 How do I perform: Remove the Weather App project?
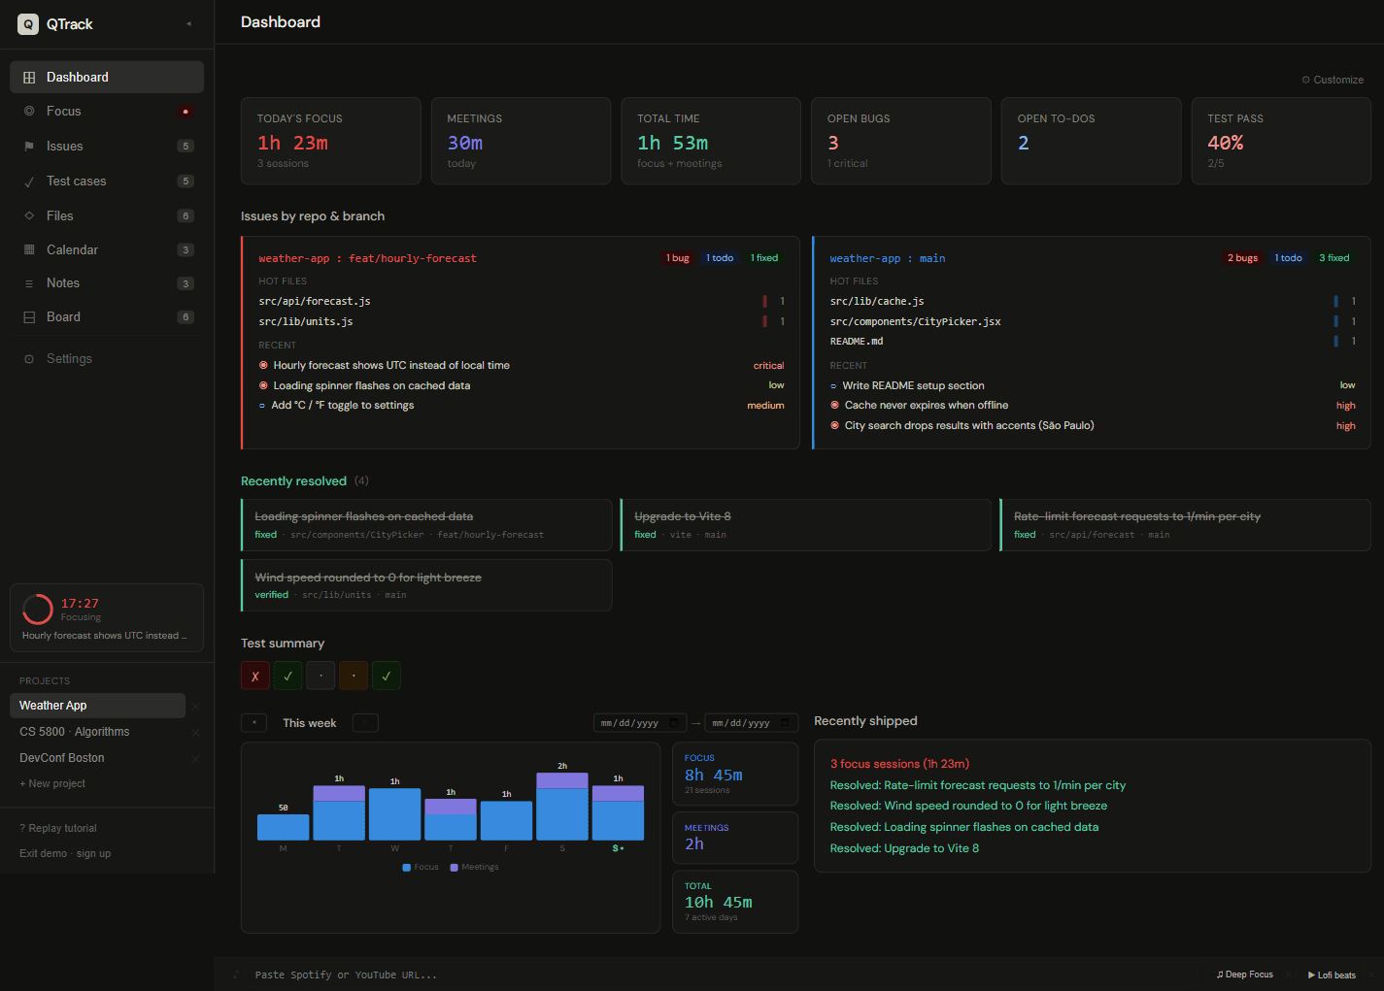pyautogui.click(x=195, y=706)
